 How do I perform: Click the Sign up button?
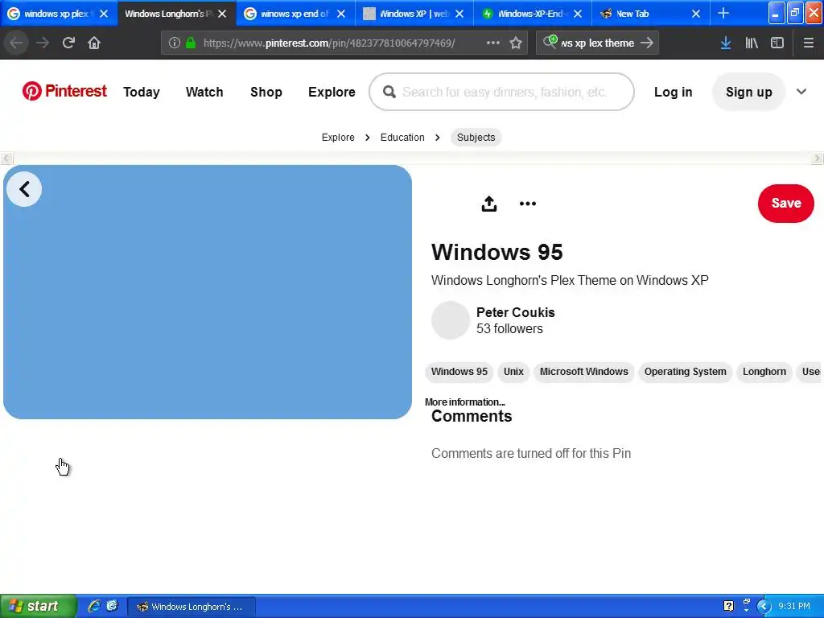pyautogui.click(x=749, y=92)
